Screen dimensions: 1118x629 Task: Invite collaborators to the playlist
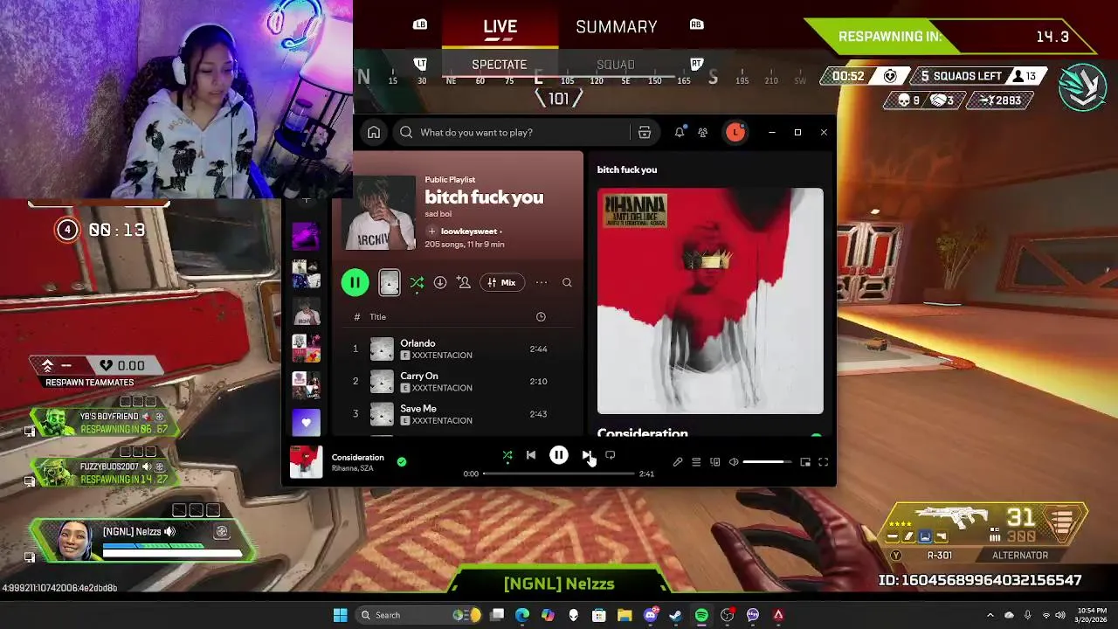click(464, 282)
